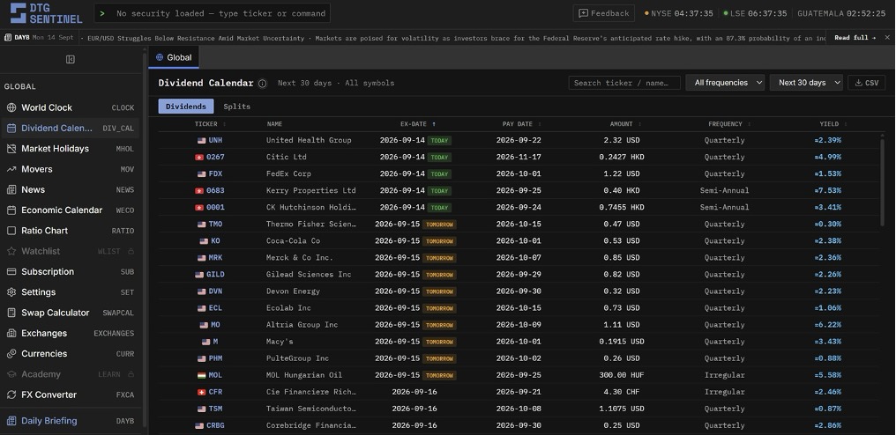Open the Ratio Chart icon

click(11, 231)
